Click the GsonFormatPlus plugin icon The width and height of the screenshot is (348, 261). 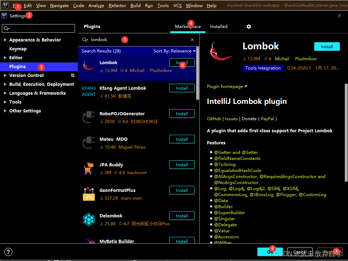89,193
